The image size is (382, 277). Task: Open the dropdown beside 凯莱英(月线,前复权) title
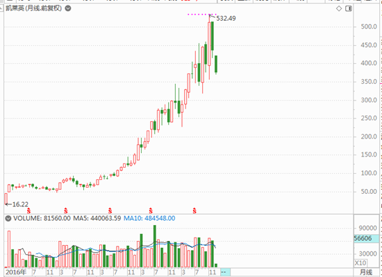(68, 8)
